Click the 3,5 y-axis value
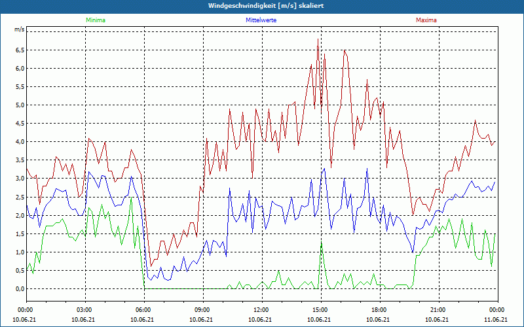This screenshot has width=524, height=327. pyautogui.click(x=20, y=160)
